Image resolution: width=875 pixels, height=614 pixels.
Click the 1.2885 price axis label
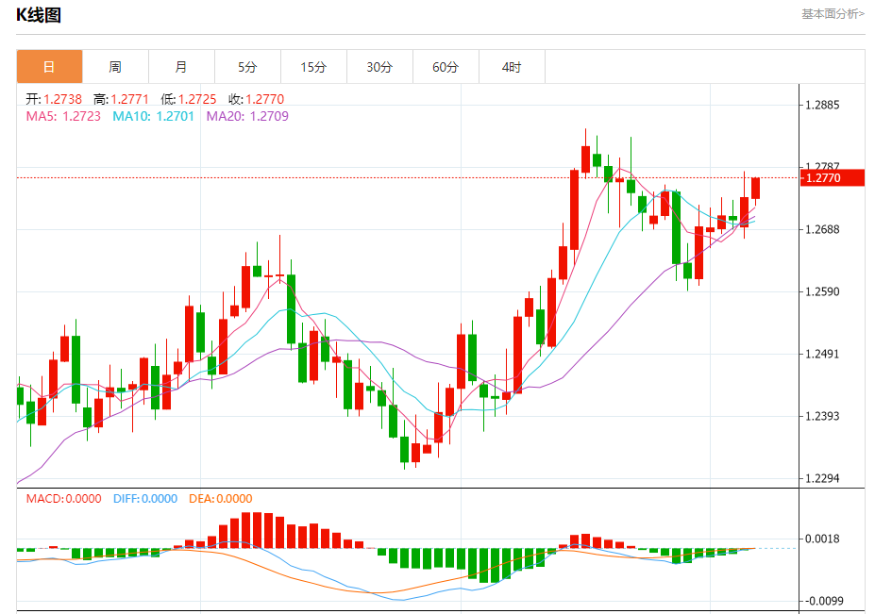[x=822, y=105]
